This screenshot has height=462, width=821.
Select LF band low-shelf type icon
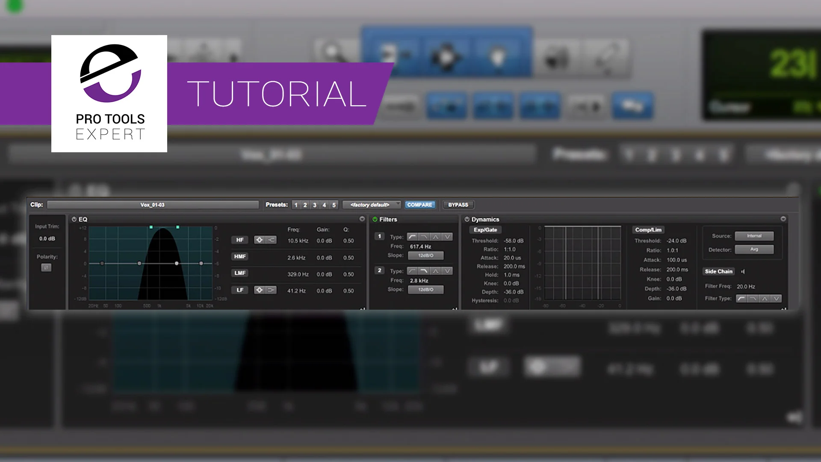tap(271, 290)
